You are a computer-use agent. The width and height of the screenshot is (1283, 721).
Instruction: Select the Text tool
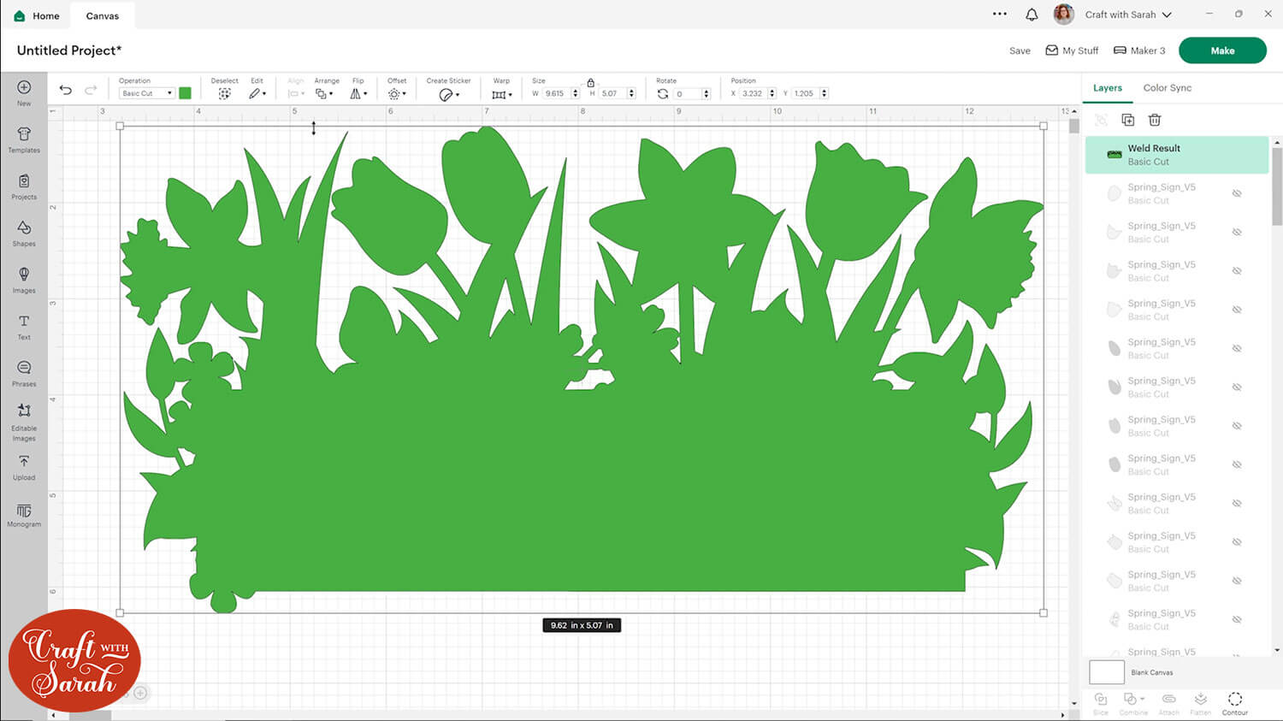tap(24, 325)
